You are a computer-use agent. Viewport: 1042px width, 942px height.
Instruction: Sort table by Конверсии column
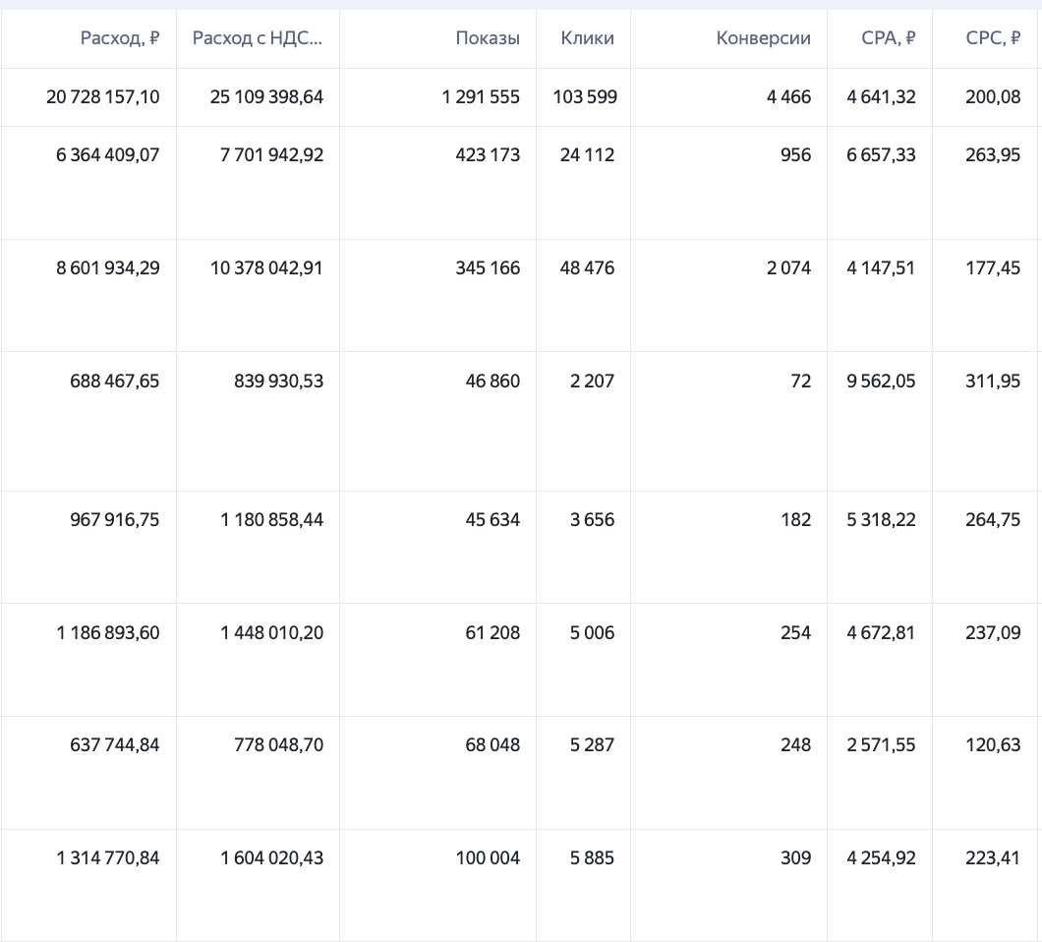pos(764,38)
